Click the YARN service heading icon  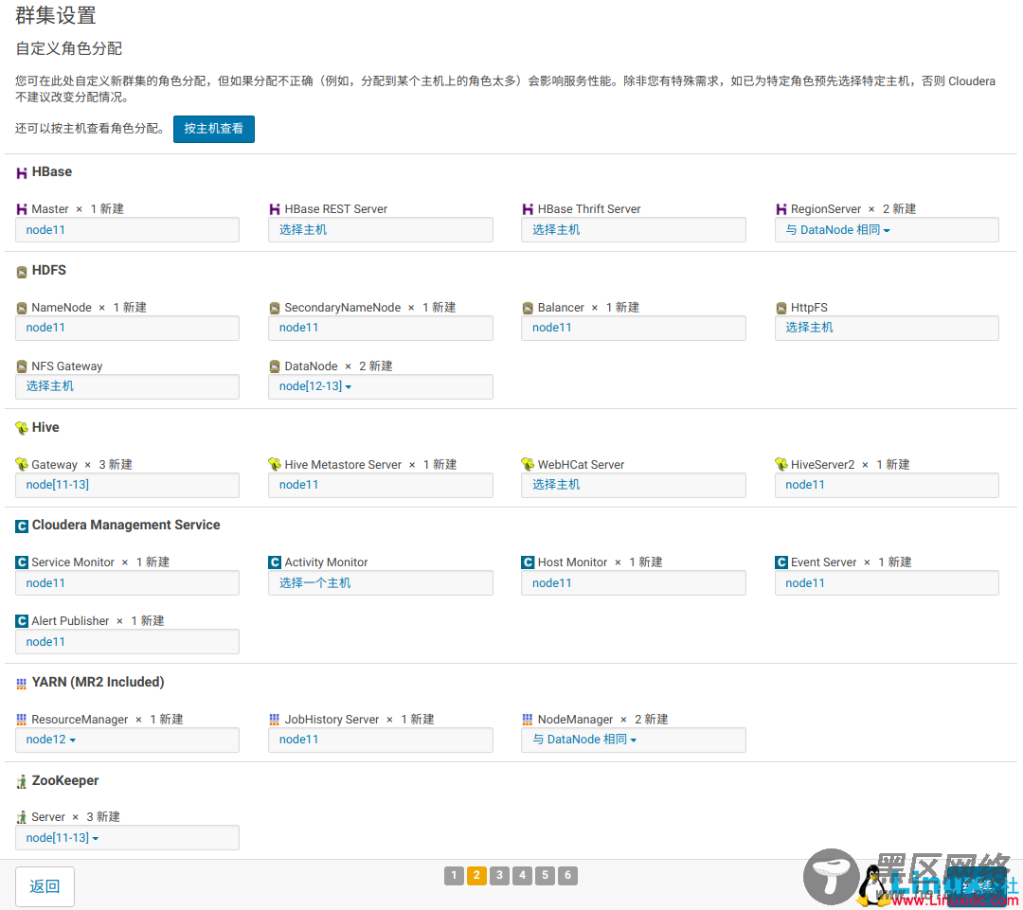click(x=22, y=683)
